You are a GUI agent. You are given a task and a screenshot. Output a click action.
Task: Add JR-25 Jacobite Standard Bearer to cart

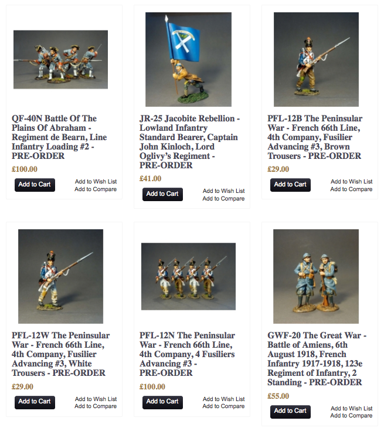pyautogui.click(x=162, y=194)
